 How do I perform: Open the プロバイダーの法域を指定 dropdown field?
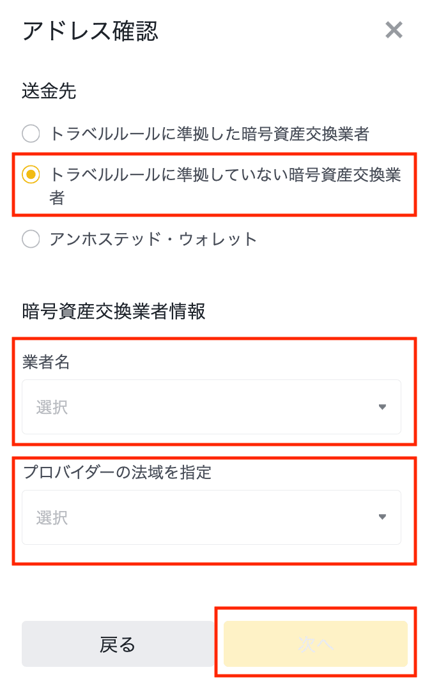click(x=211, y=517)
